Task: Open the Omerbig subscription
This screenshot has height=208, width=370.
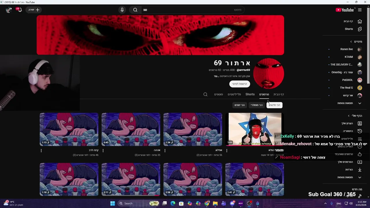Action: pos(346,72)
